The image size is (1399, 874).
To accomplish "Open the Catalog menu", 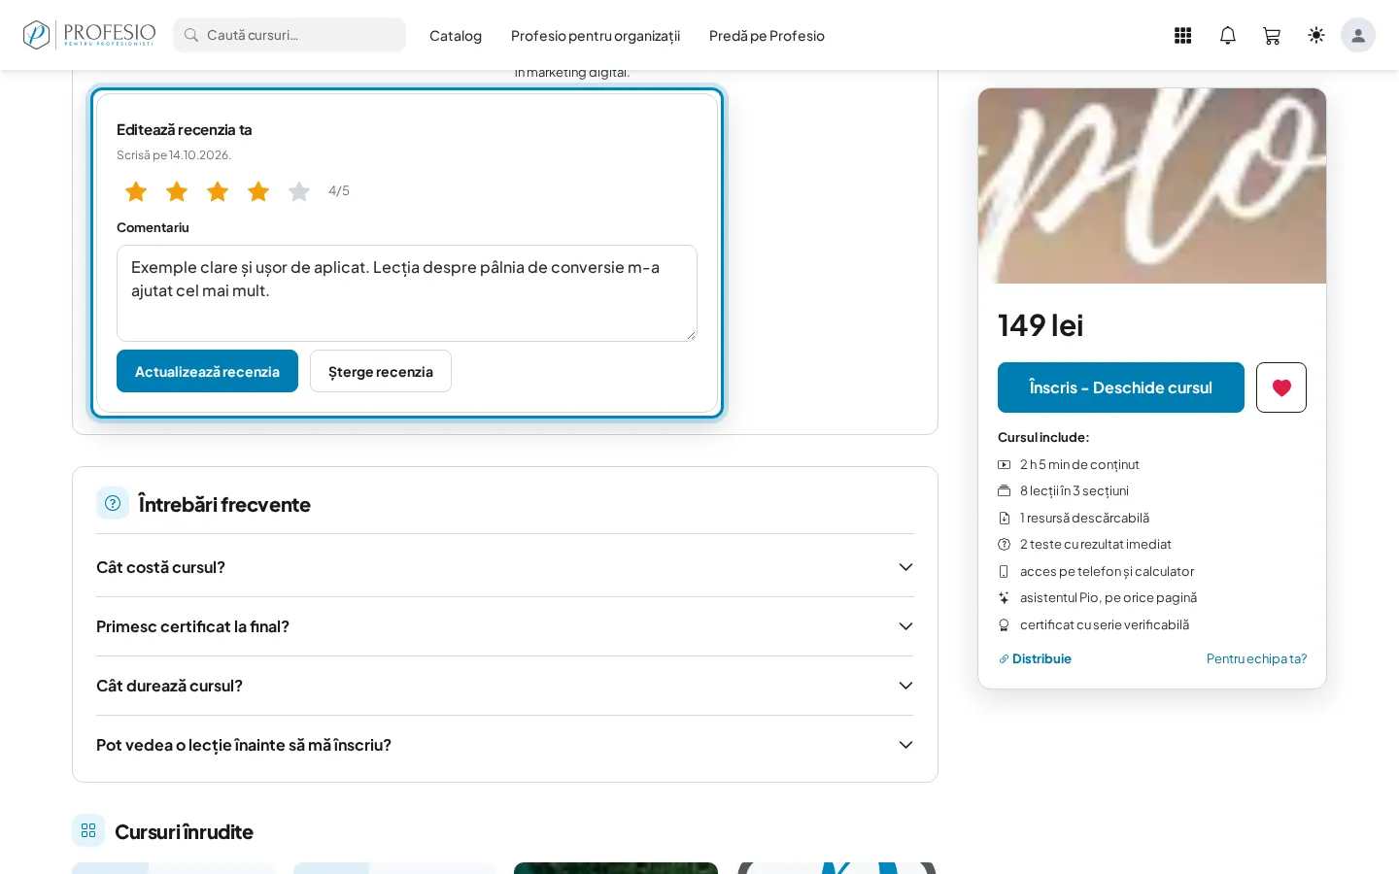I will click(x=456, y=36).
